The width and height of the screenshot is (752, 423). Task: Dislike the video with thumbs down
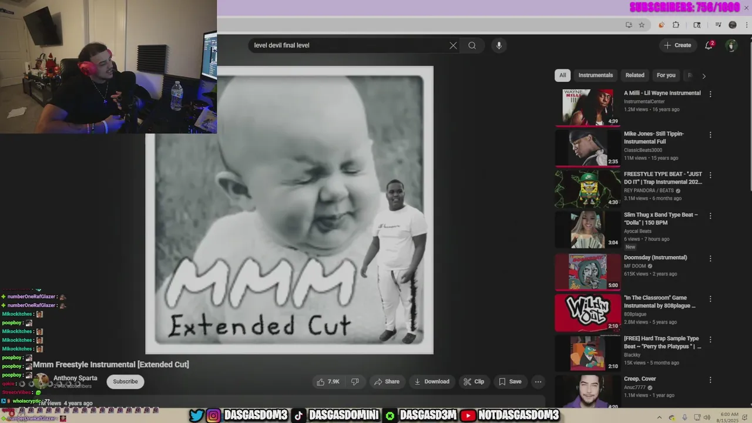tap(355, 381)
